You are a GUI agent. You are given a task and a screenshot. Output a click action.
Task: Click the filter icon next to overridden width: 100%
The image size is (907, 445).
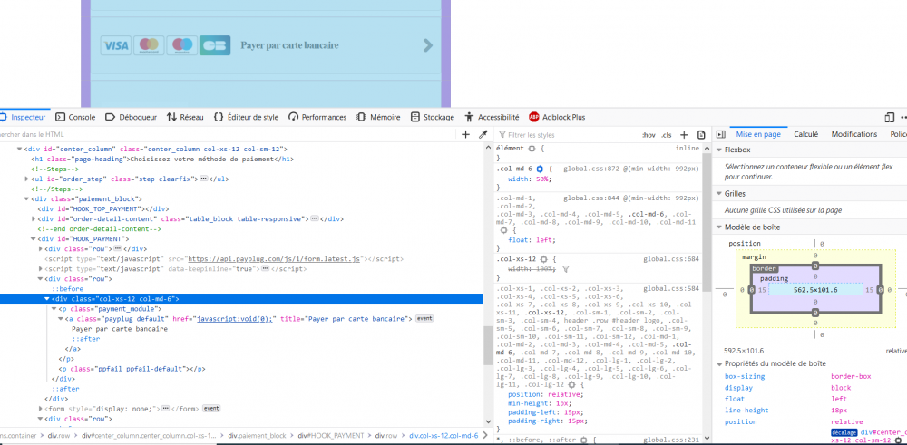coord(566,269)
